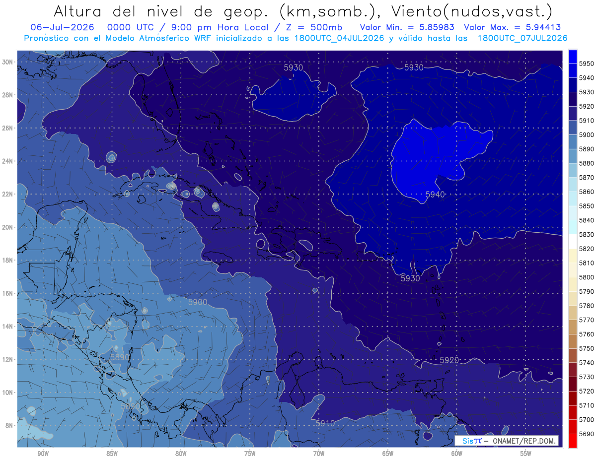
Task: Click the 5690 colorbar value
Action: coord(586,434)
